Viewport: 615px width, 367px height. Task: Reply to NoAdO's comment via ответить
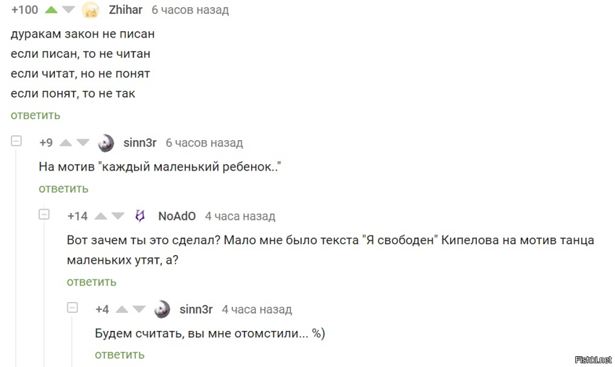point(91,282)
